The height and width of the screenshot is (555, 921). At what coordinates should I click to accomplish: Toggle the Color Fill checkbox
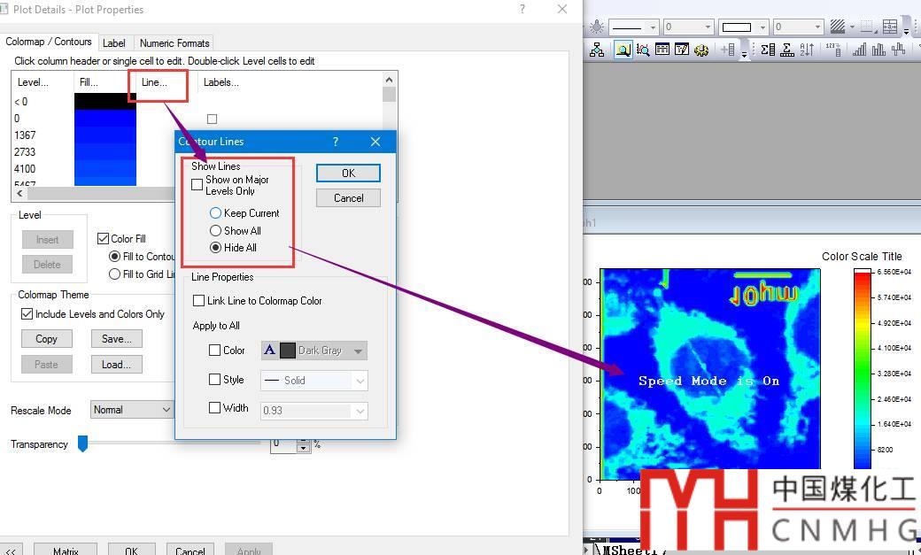click(x=104, y=239)
